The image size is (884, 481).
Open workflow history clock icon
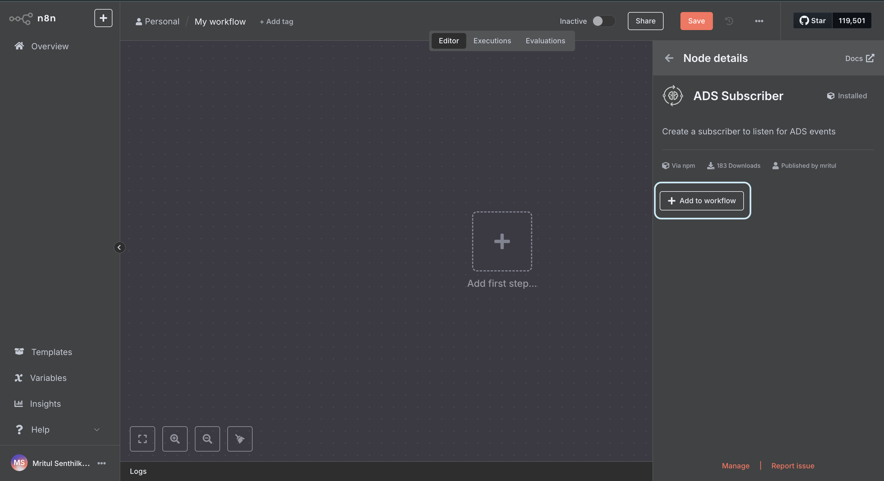pyautogui.click(x=729, y=21)
